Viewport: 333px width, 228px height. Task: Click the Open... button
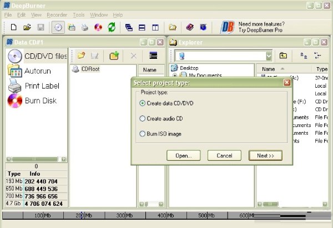pyautogui.click(x=184, y=156)
